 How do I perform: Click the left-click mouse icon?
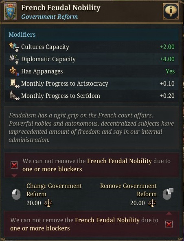coord(16,195)
